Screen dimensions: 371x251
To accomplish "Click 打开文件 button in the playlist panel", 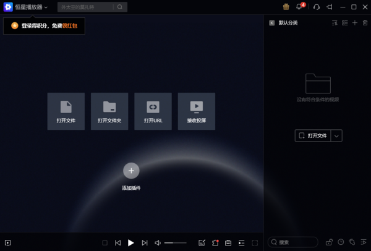I will (x=313, y=135).
